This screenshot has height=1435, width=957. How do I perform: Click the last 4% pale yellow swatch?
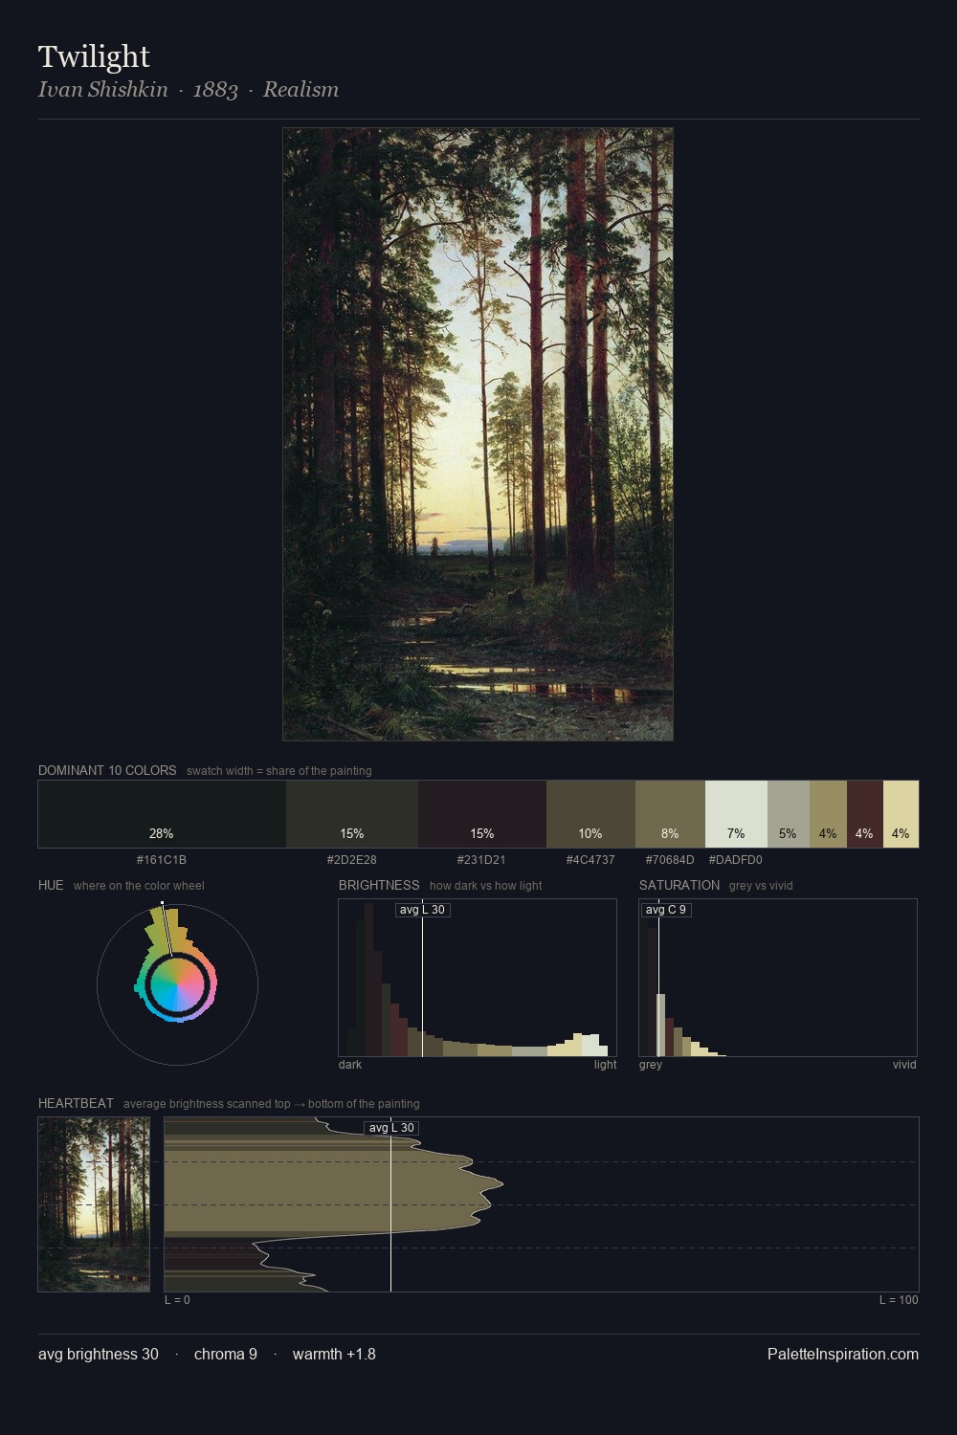click(901, 814)
